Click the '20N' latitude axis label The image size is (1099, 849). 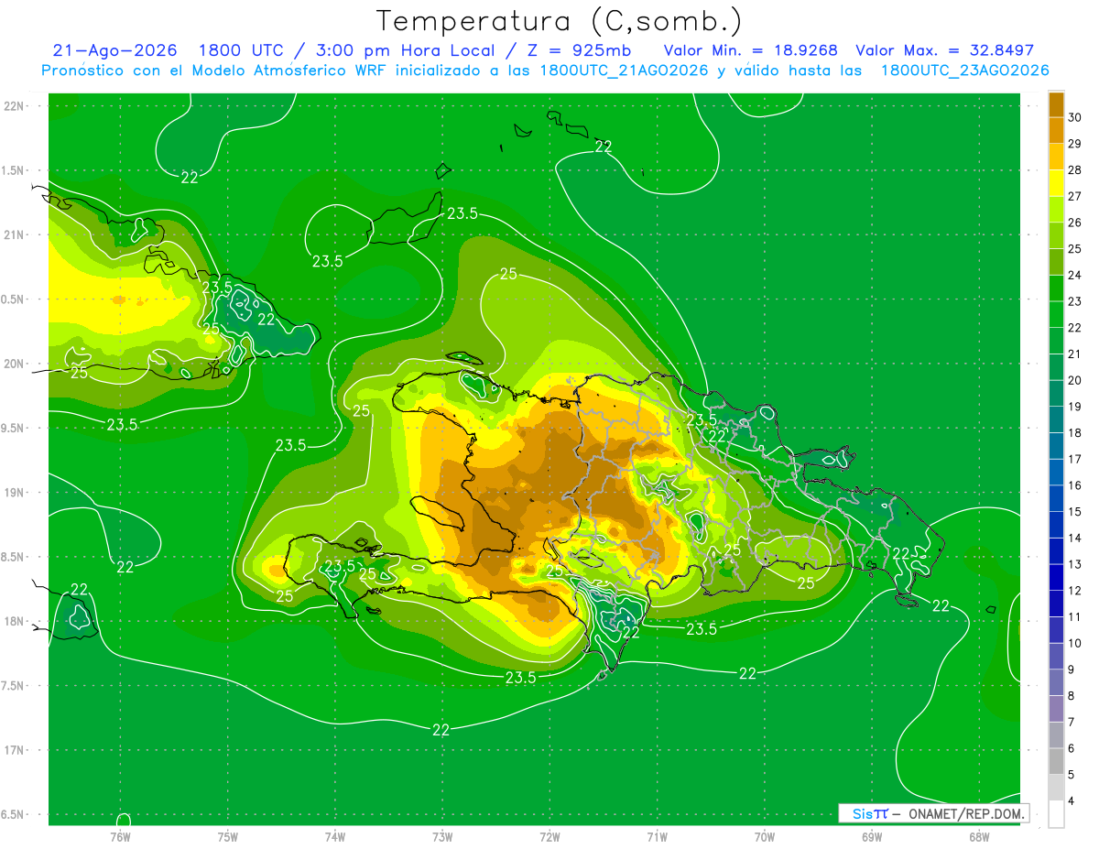[x=16, y=364]
